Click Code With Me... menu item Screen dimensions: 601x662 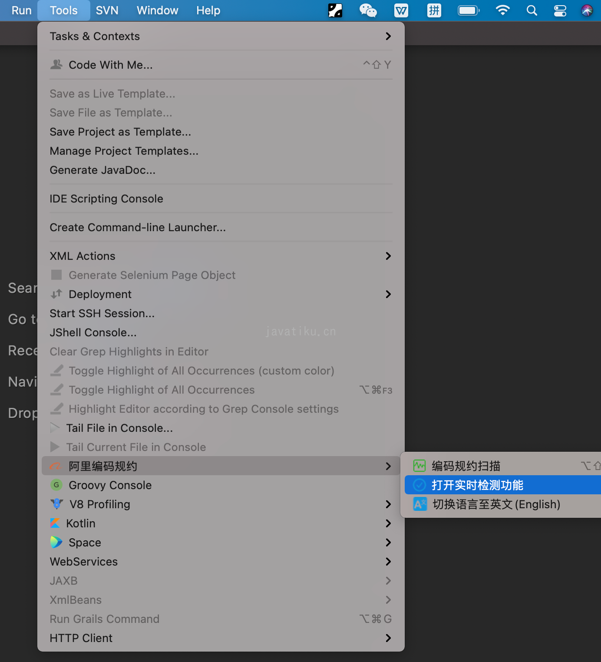point(221,65)
